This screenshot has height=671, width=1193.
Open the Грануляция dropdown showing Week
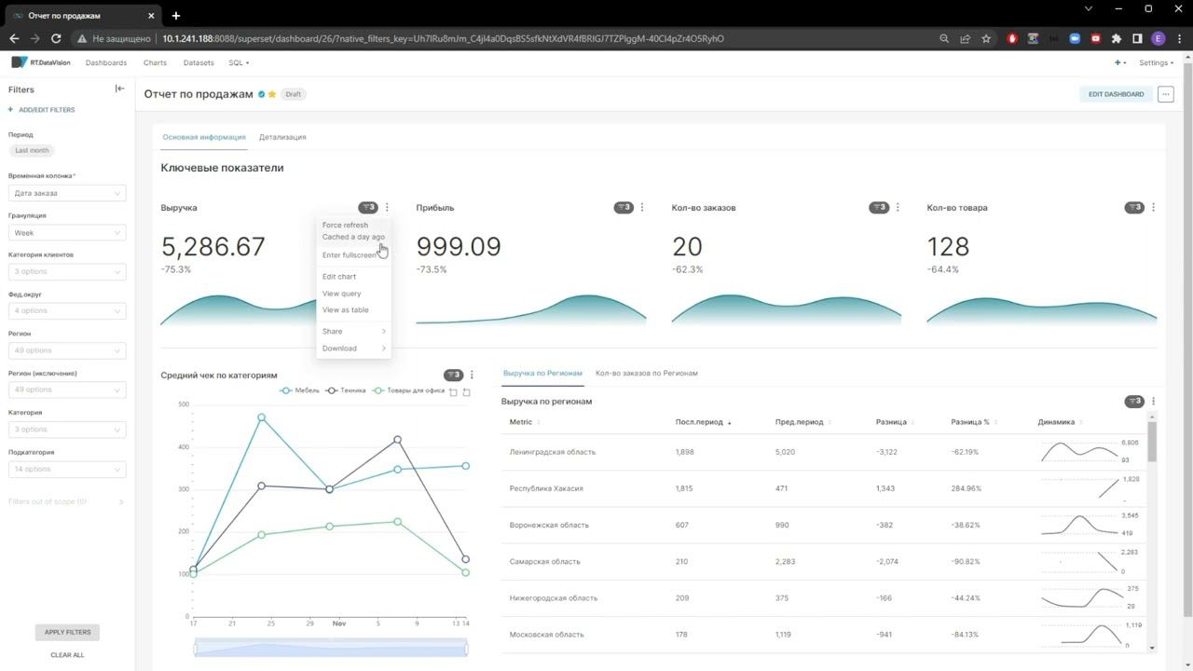[67, 233]
